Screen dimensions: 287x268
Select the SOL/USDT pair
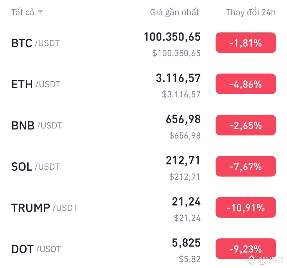coord(35,167)
